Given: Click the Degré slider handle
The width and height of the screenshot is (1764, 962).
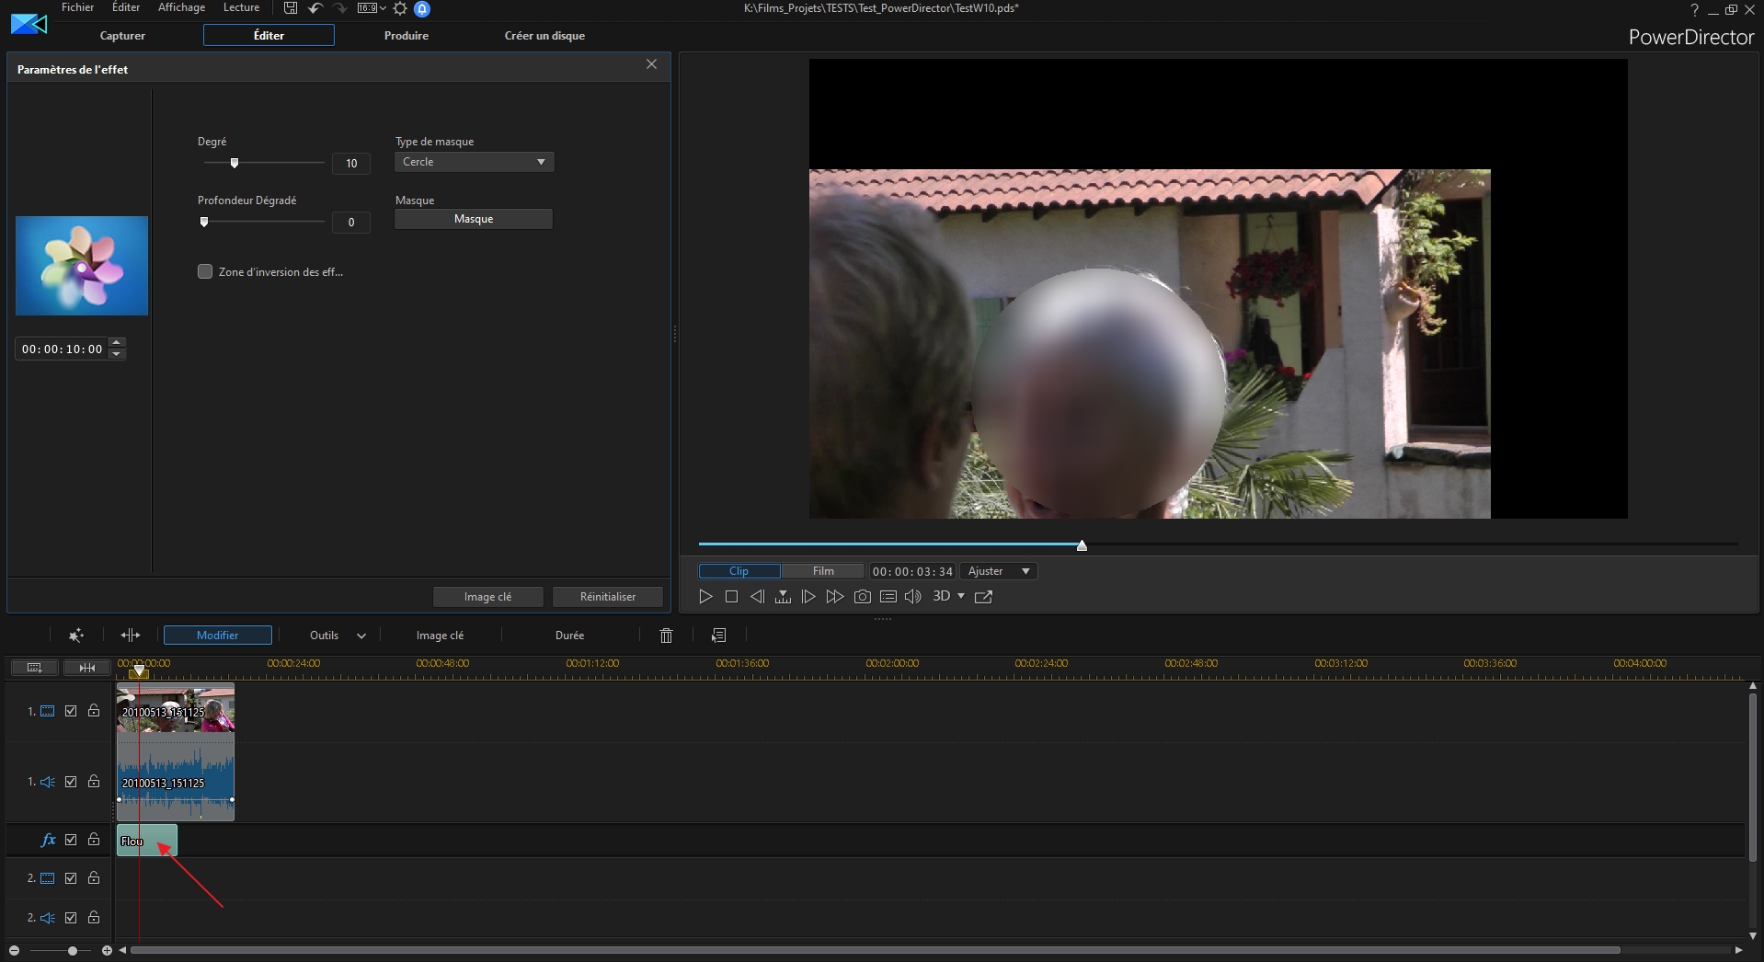Looking at the screenshot, I should click(235, 163).
